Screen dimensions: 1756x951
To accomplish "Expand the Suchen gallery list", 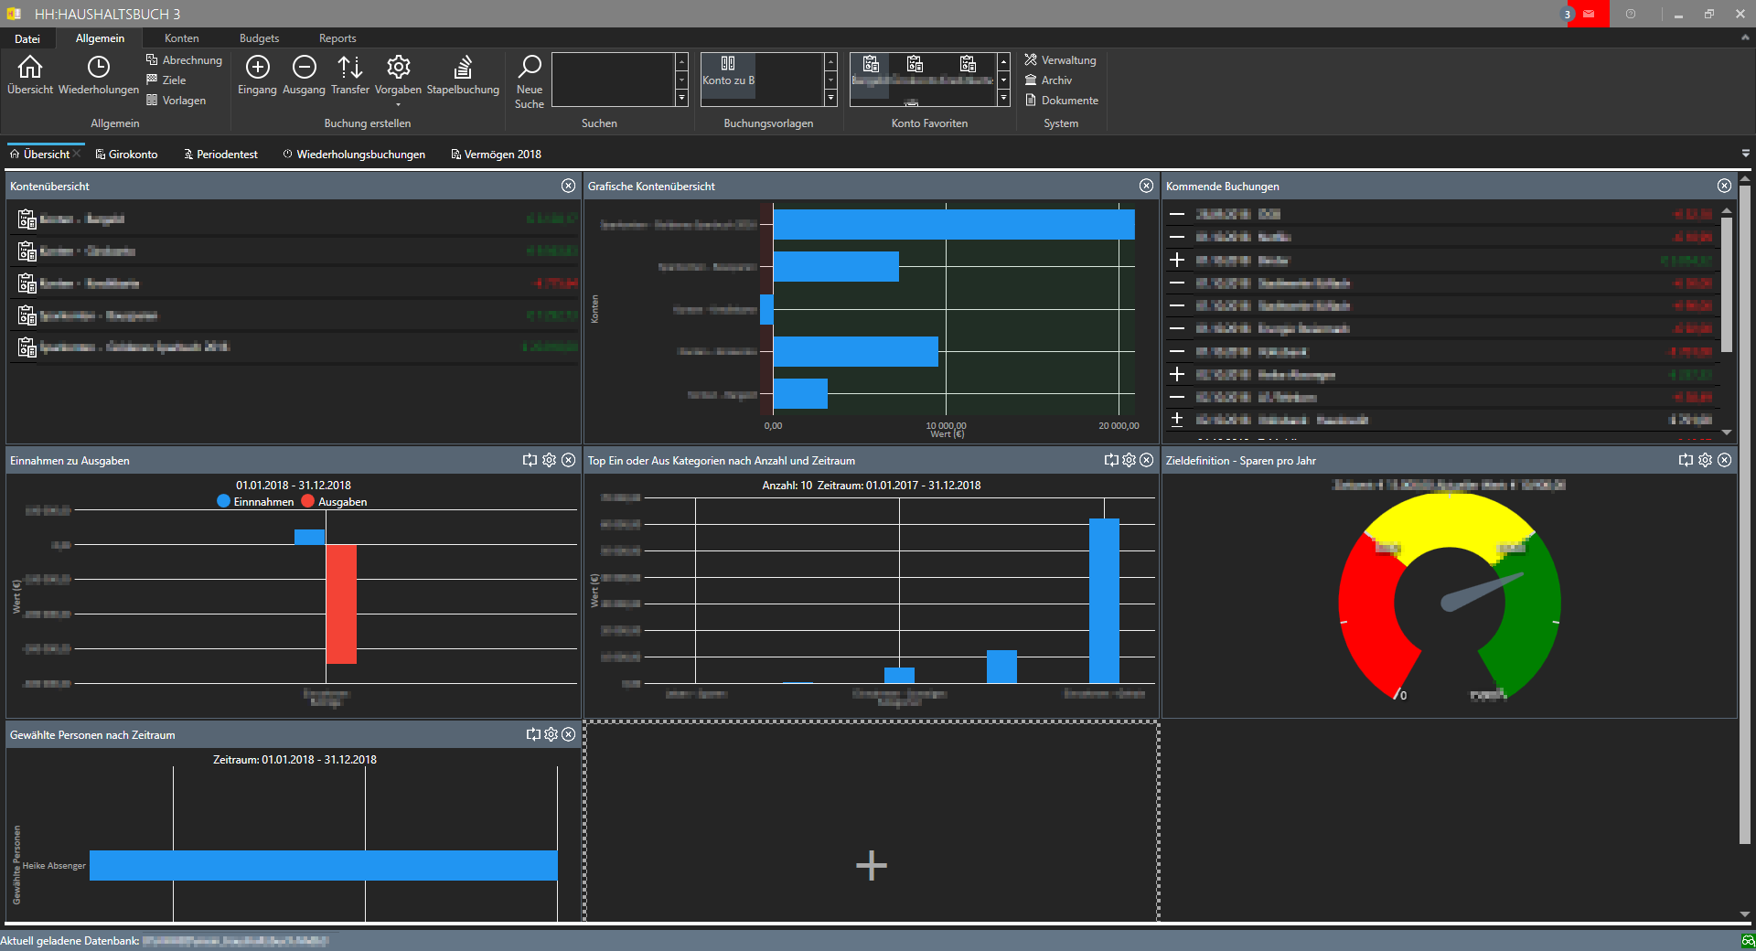I will pos(681,98).
